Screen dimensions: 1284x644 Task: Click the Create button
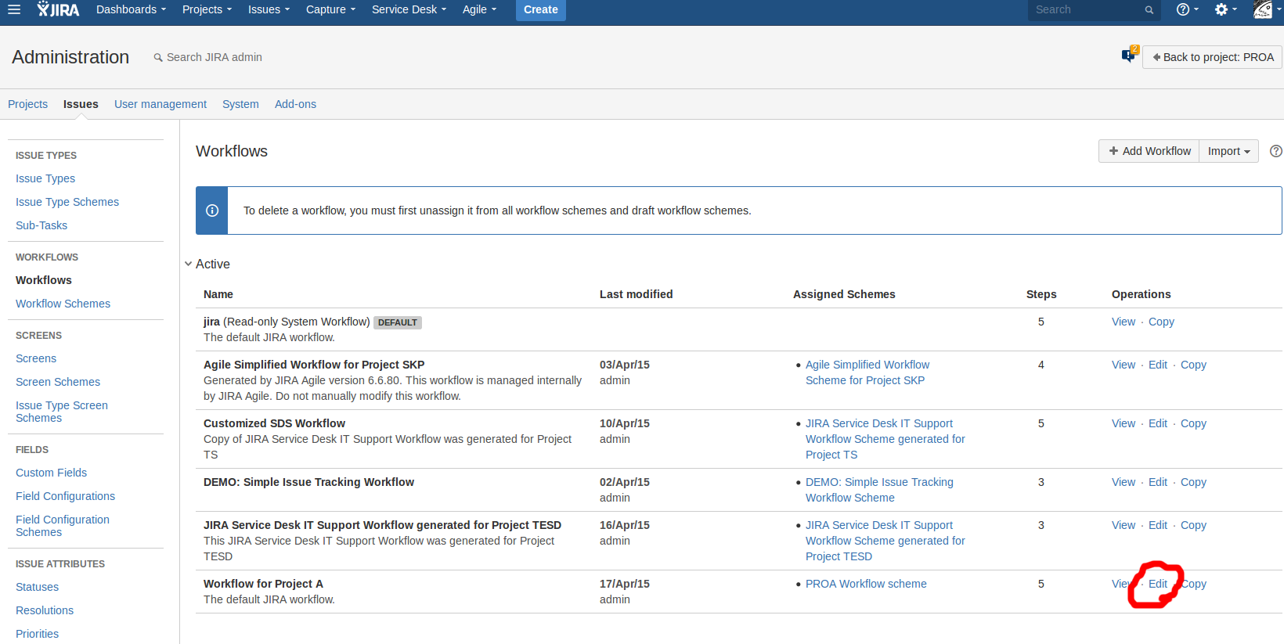[x=541, y=9]
